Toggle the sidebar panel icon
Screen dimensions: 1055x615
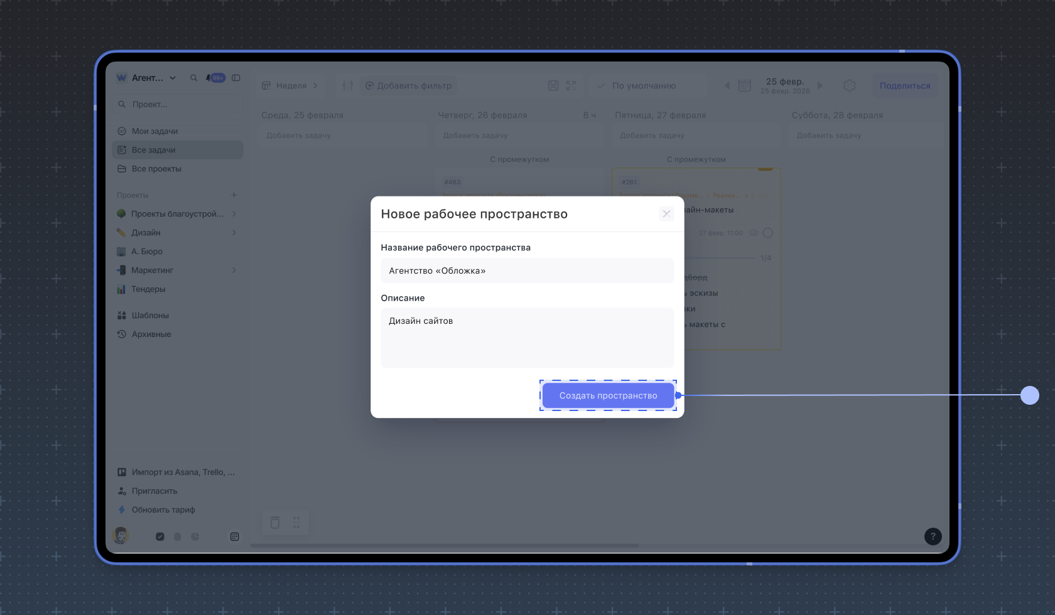pos(236,78)
